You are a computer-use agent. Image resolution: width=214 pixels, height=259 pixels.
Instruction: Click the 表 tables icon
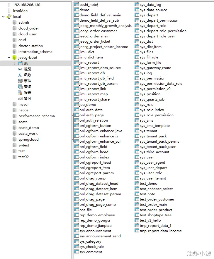20,63
